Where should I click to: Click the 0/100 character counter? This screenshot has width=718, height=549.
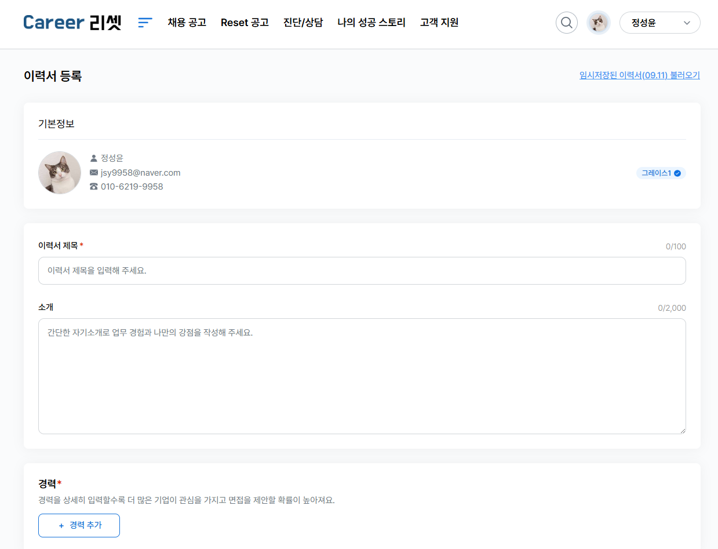(x=676, y=246)
